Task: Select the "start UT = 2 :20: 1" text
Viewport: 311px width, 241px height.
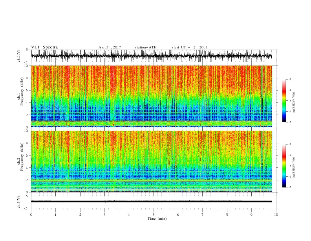Action: tap(190, 47)
